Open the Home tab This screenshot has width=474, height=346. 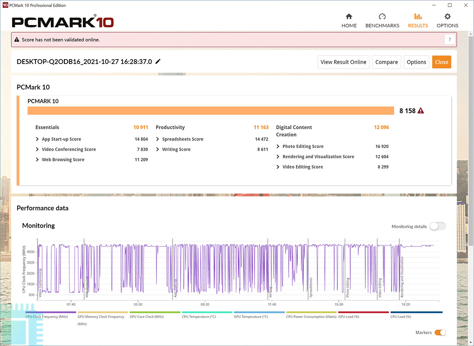coord(349,21)
